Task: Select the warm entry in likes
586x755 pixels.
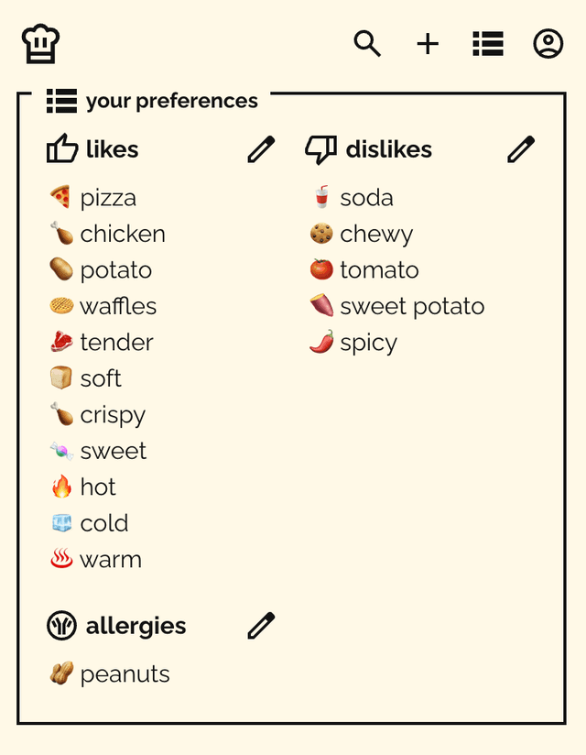Action: pos(96,560)
